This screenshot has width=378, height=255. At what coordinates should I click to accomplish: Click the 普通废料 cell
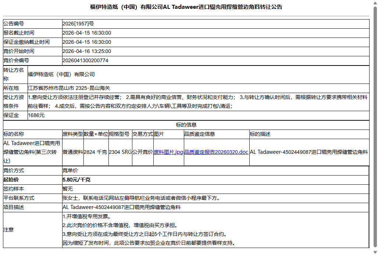click(73, 152)
